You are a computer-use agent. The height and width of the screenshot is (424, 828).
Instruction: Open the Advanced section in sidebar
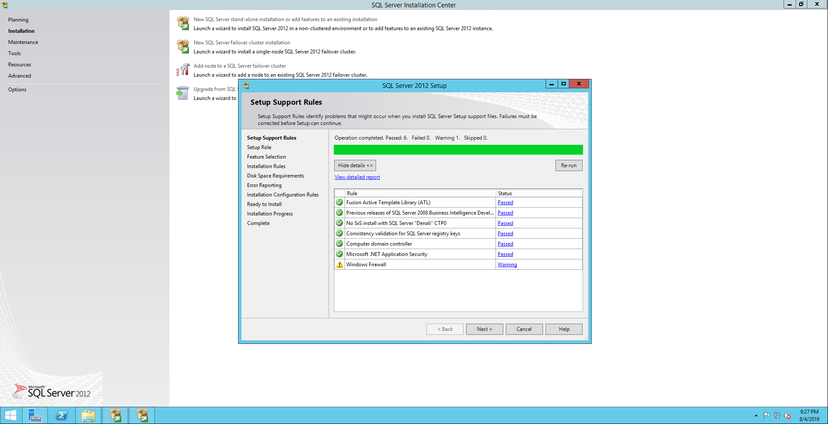point(19,76)
